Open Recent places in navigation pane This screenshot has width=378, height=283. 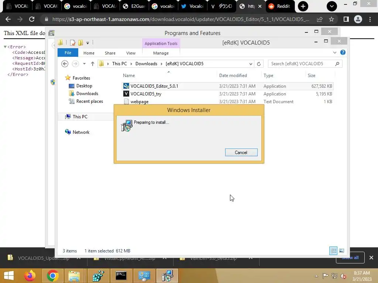pyautogui.click(x=89, y=101)
